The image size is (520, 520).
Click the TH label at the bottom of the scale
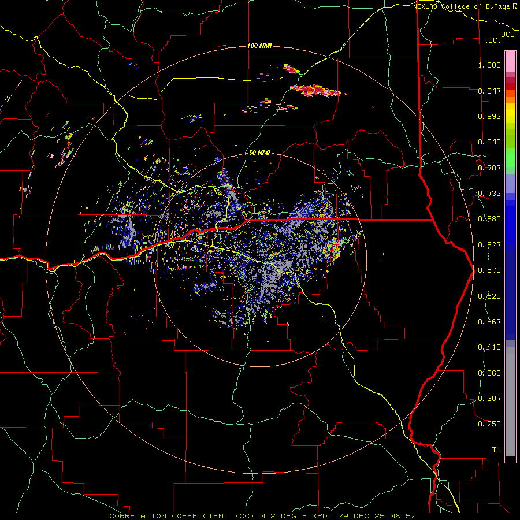click(x=496, y=450)
